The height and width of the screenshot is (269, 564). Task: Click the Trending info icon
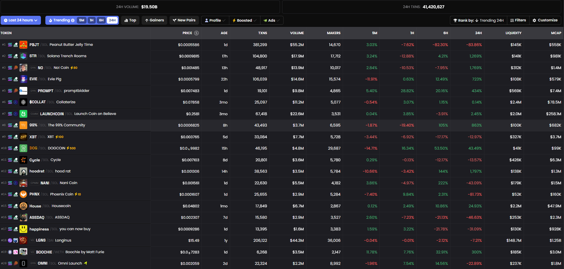point(73,20)
